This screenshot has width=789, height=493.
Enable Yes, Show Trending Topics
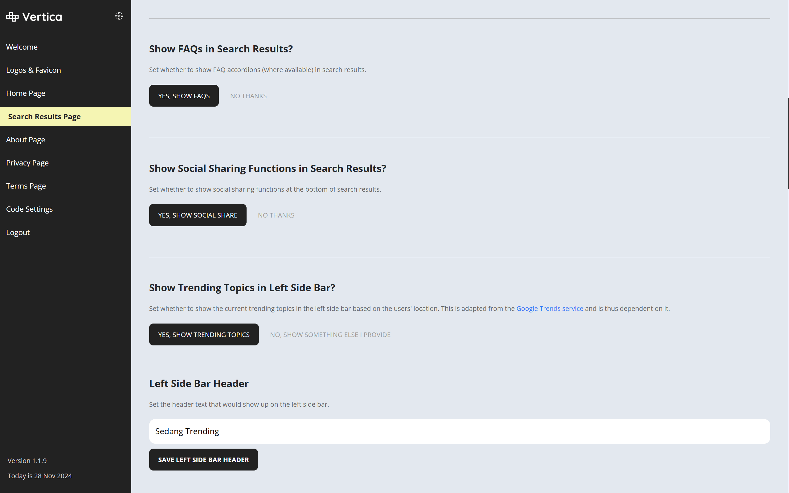click(x=204, y=335)
